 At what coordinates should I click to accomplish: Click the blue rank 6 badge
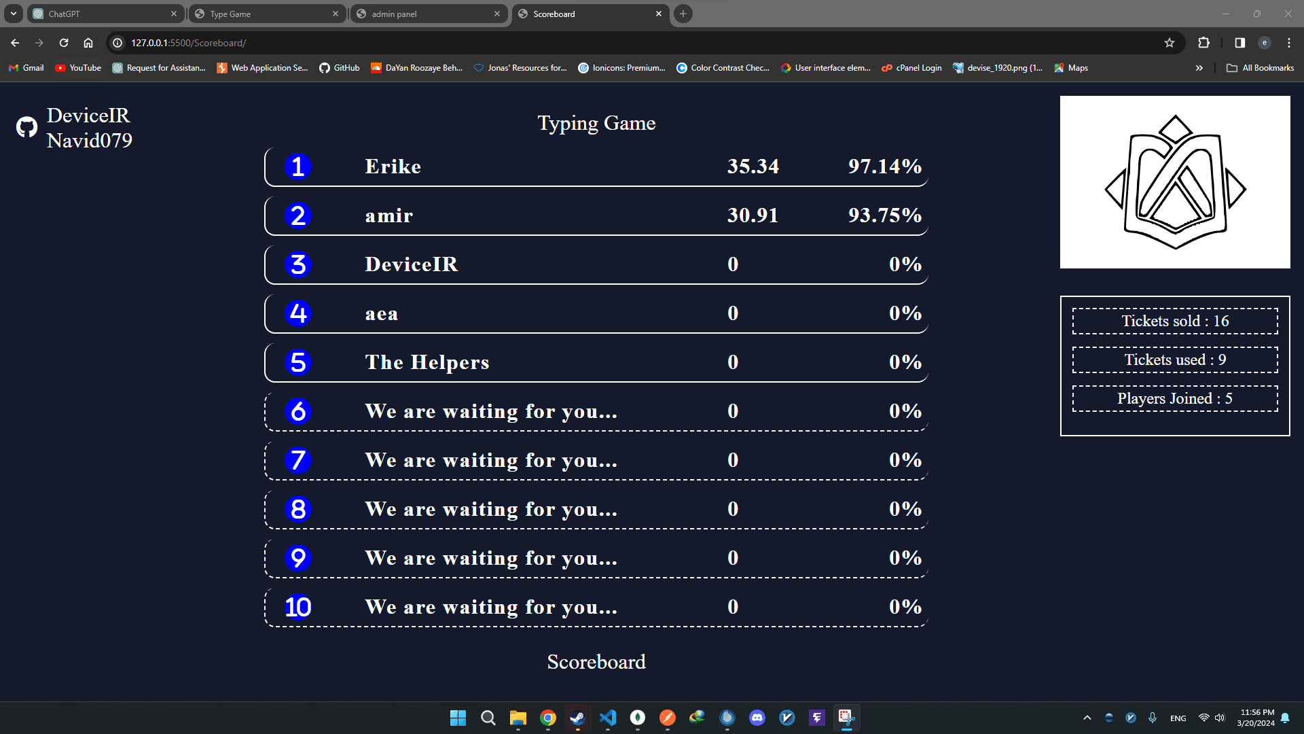pyautogui.click(x=298, y=411)
